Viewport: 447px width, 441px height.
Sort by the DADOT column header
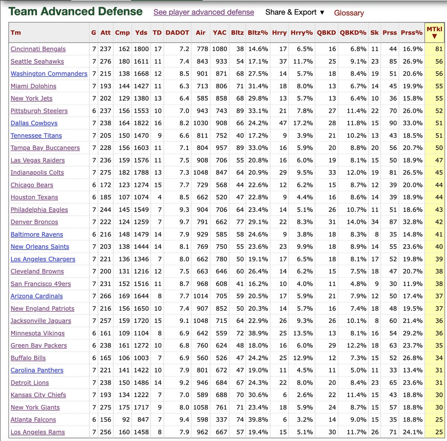[177, 32]
